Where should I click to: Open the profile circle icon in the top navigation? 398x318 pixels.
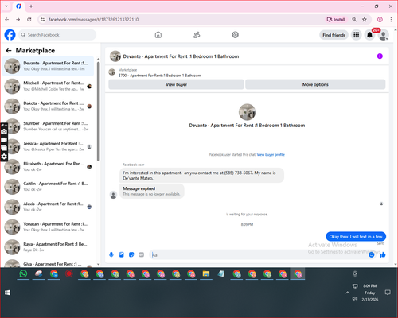click(x=235, y=35)
